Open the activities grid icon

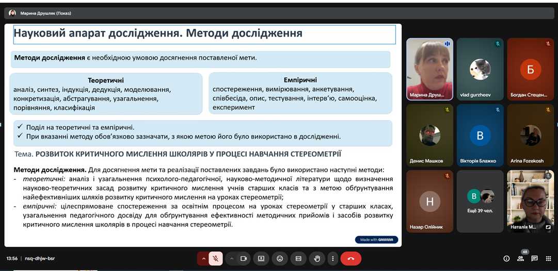(548, 258)
